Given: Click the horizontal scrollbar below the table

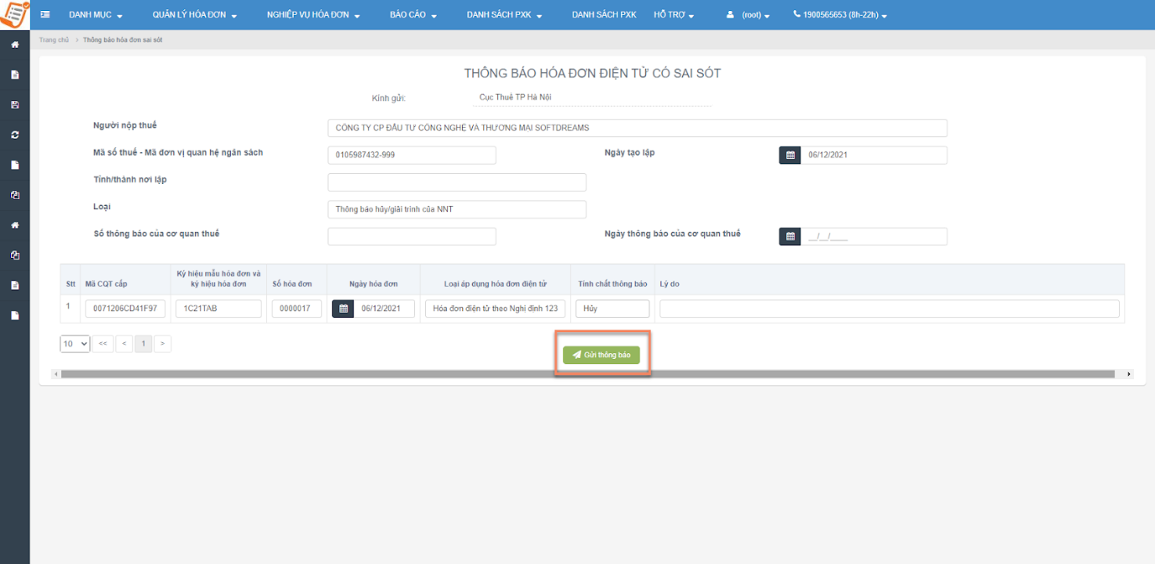Looking at the screenshot, I should [x=586, y=374].
